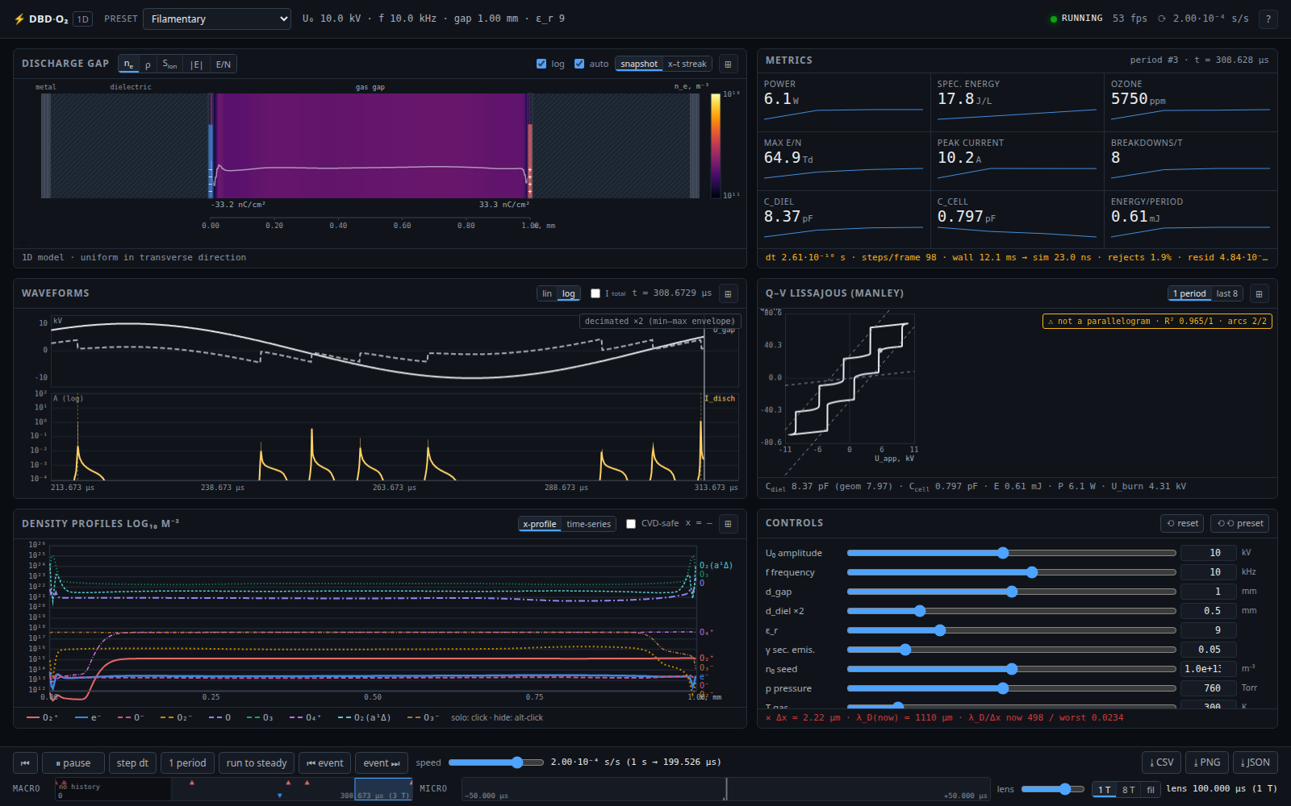The image size is (1291, 806).
Task: Toggle the log scale checkbox in Discharge Gap
Action: 541,64
